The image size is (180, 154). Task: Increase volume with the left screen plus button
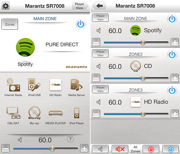(84, 148)
